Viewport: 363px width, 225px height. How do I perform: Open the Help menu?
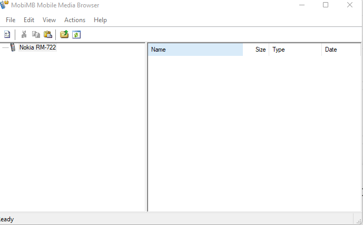(x=100, y=20)
